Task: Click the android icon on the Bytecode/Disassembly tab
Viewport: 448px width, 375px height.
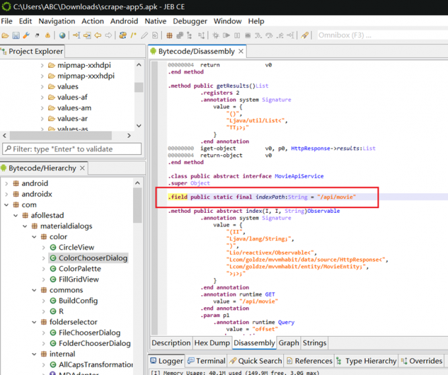Action: [x=154, y=51]
